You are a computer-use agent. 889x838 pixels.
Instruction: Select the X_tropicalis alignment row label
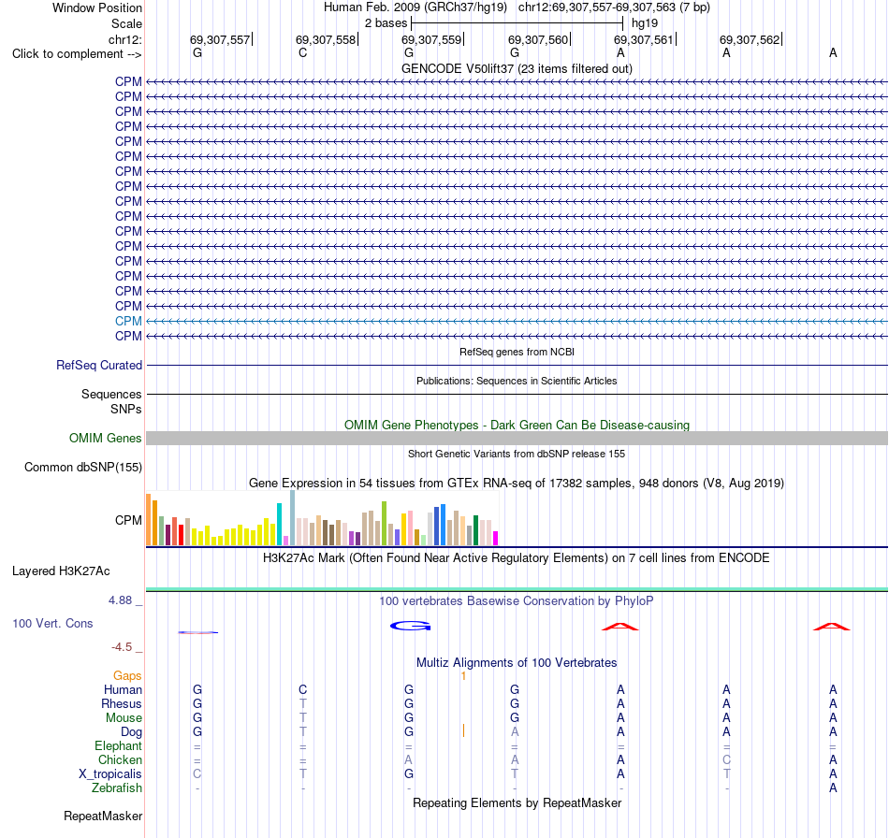click(110, 774)
